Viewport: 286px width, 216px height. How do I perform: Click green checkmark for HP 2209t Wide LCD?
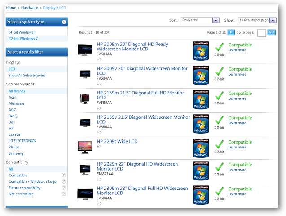click(219, 144)
